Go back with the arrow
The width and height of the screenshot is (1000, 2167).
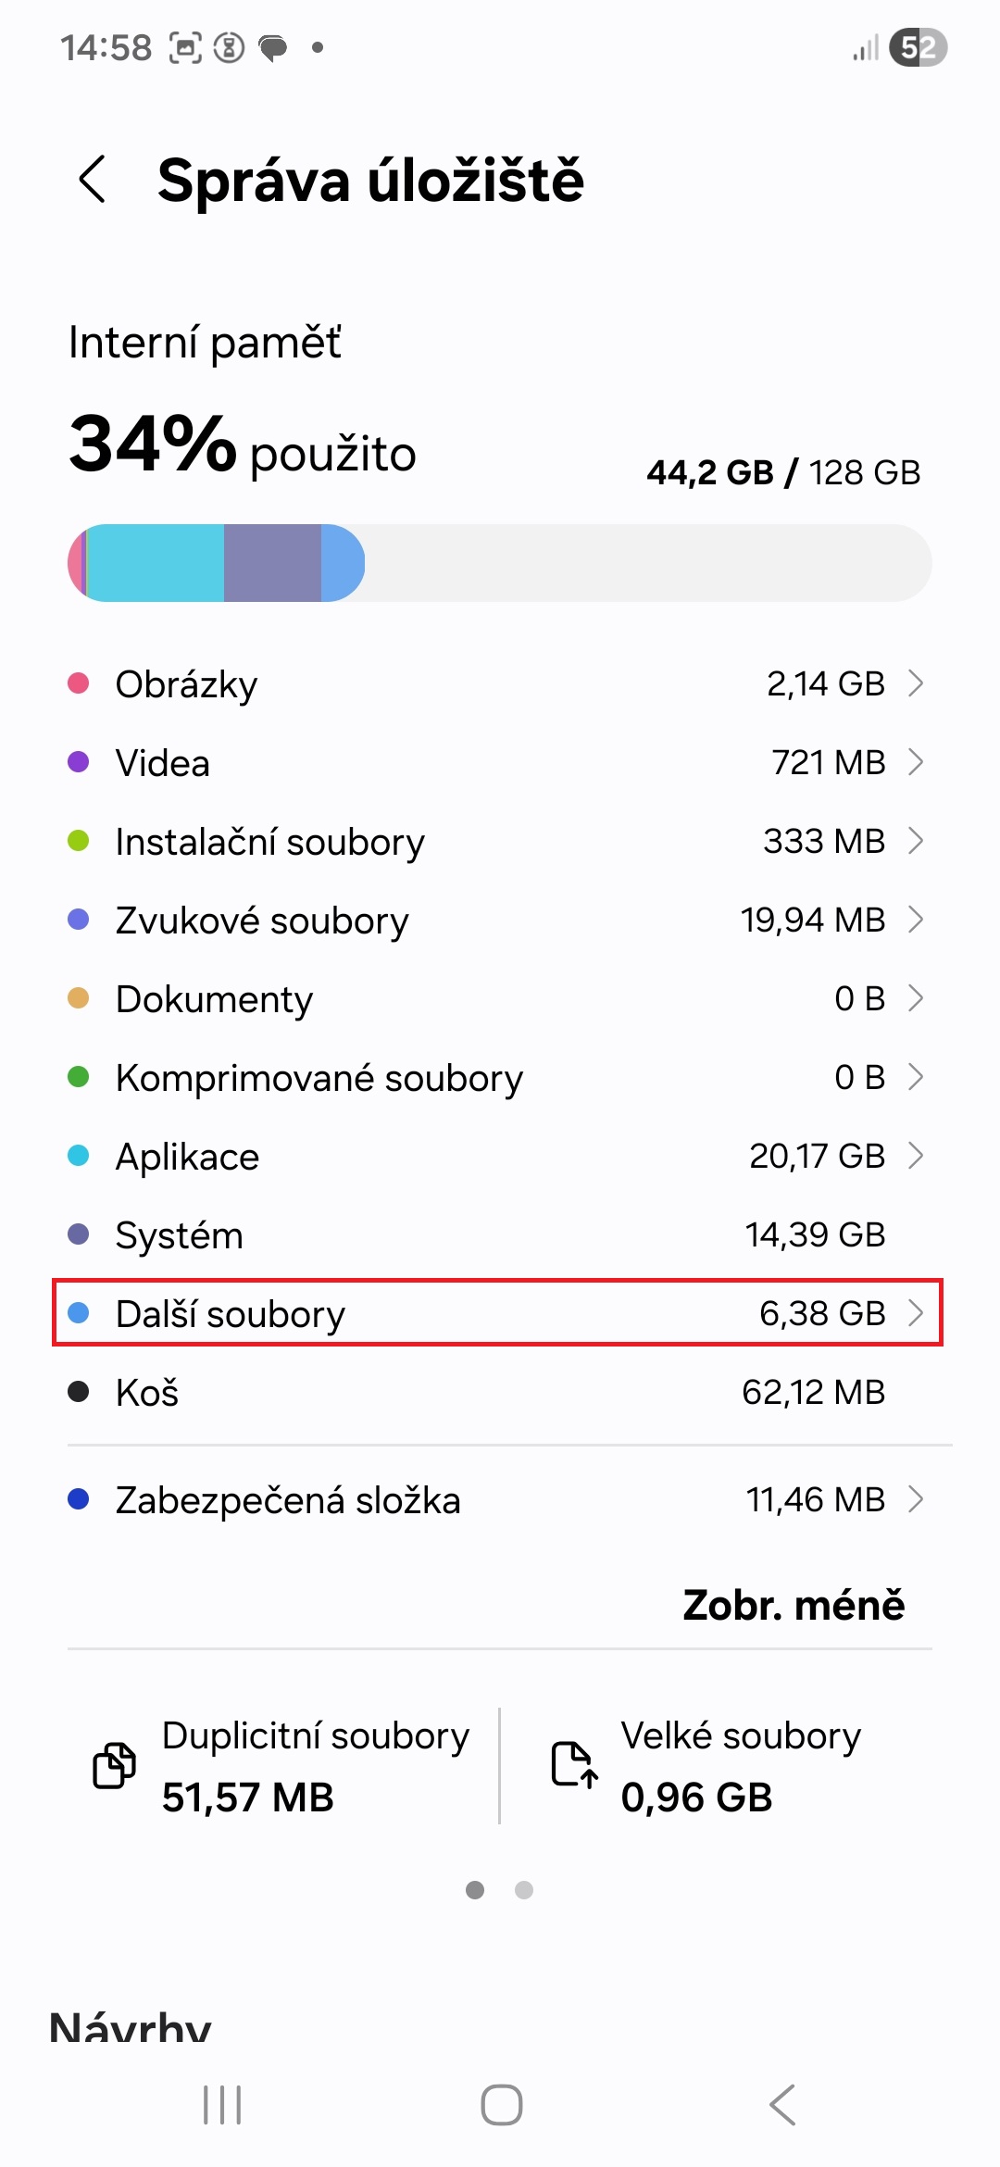pos(92,180)
